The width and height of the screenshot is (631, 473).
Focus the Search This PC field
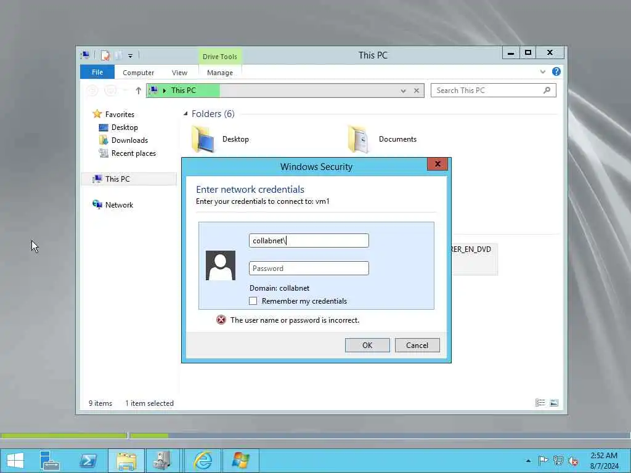point(494,91)
